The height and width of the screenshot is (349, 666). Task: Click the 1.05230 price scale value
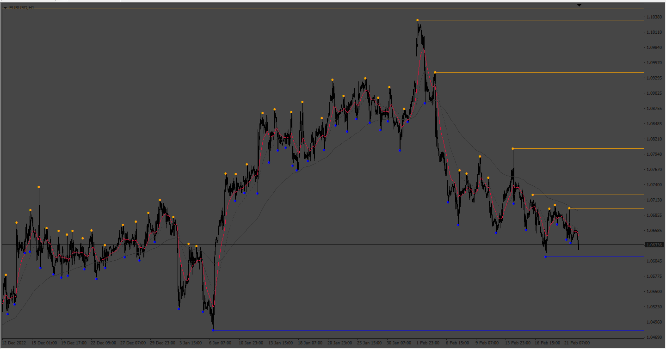pos(654,307)
